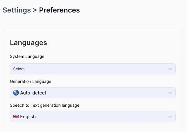This screenshot has width=187, height=132.
Task: Click the Speech to Text generation language label
Action: [x=44, y=105]
